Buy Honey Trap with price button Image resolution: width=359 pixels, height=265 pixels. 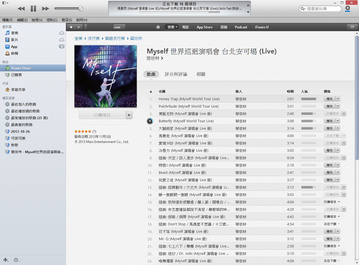tap(330, 99)
